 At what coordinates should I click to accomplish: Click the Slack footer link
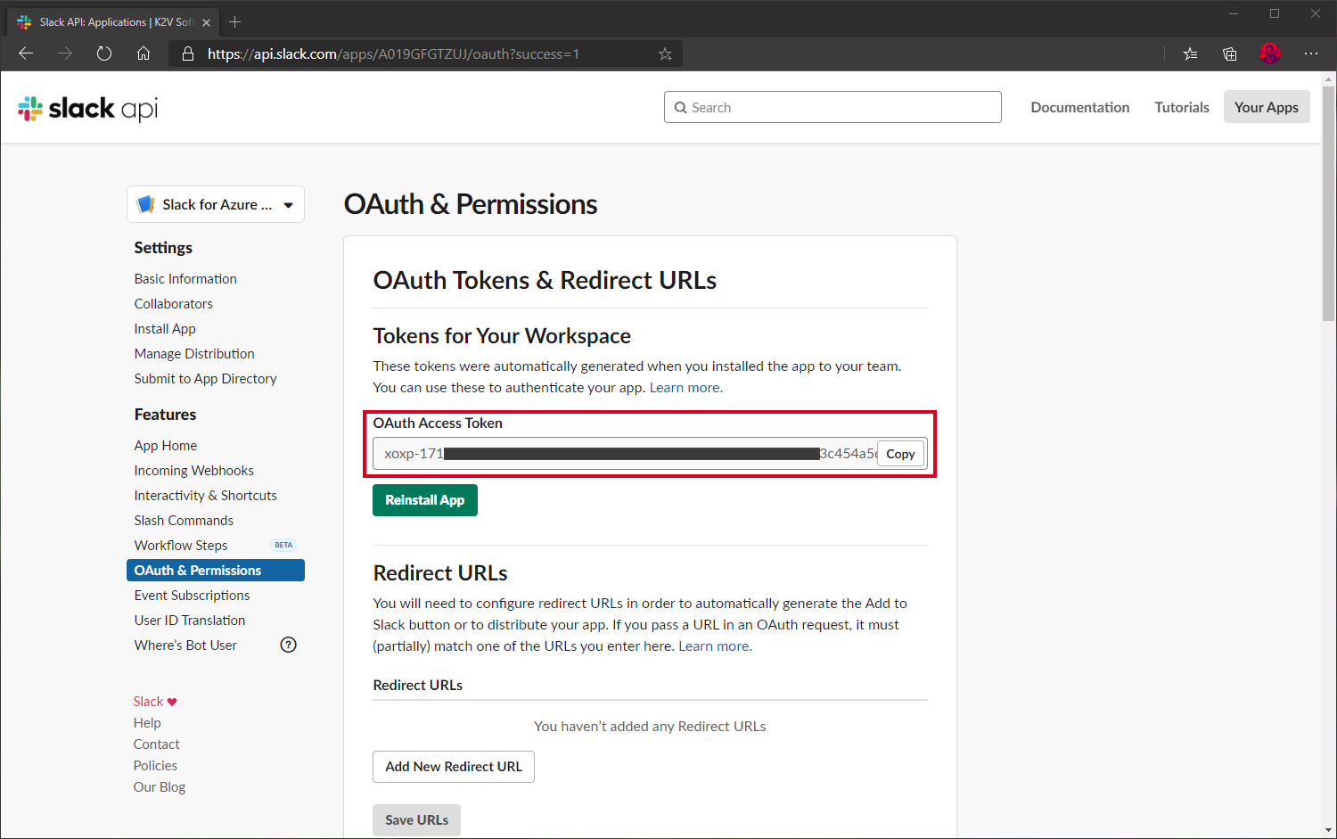(148, 702)
